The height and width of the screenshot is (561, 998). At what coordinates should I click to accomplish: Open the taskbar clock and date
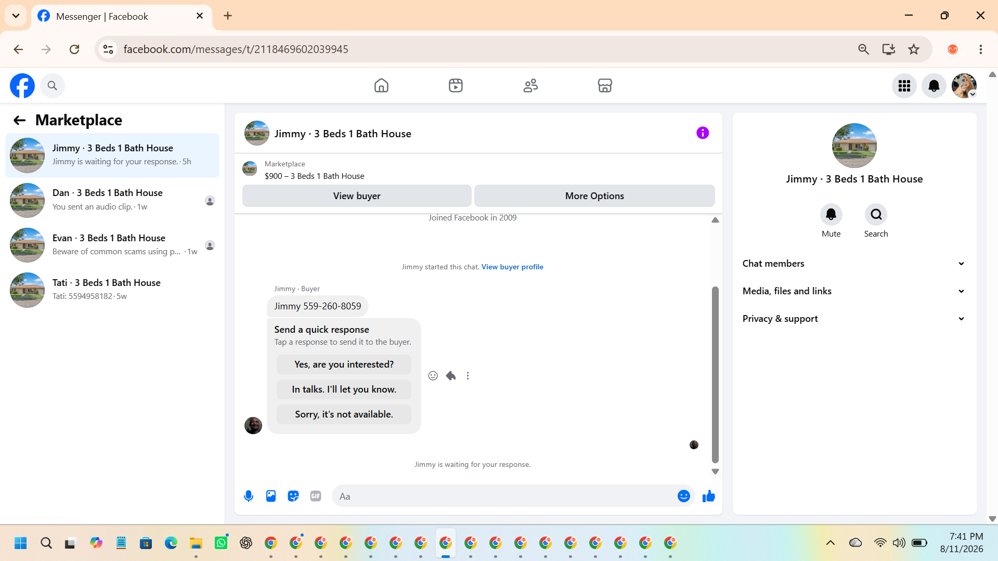click(962, 542)
